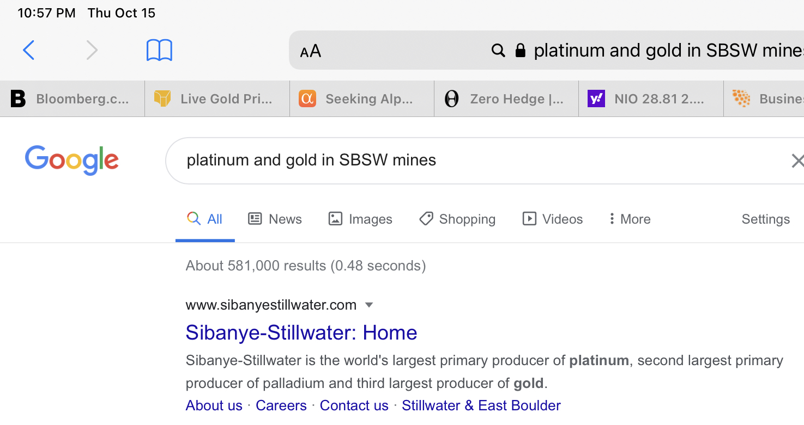Select the News search filter
Screen dimensions: 804x425
pyautogui.click(x=275, y=219)
